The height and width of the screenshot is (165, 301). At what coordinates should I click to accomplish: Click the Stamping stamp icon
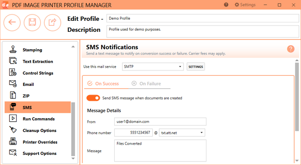pyautogui.click(x=13, y=49)
